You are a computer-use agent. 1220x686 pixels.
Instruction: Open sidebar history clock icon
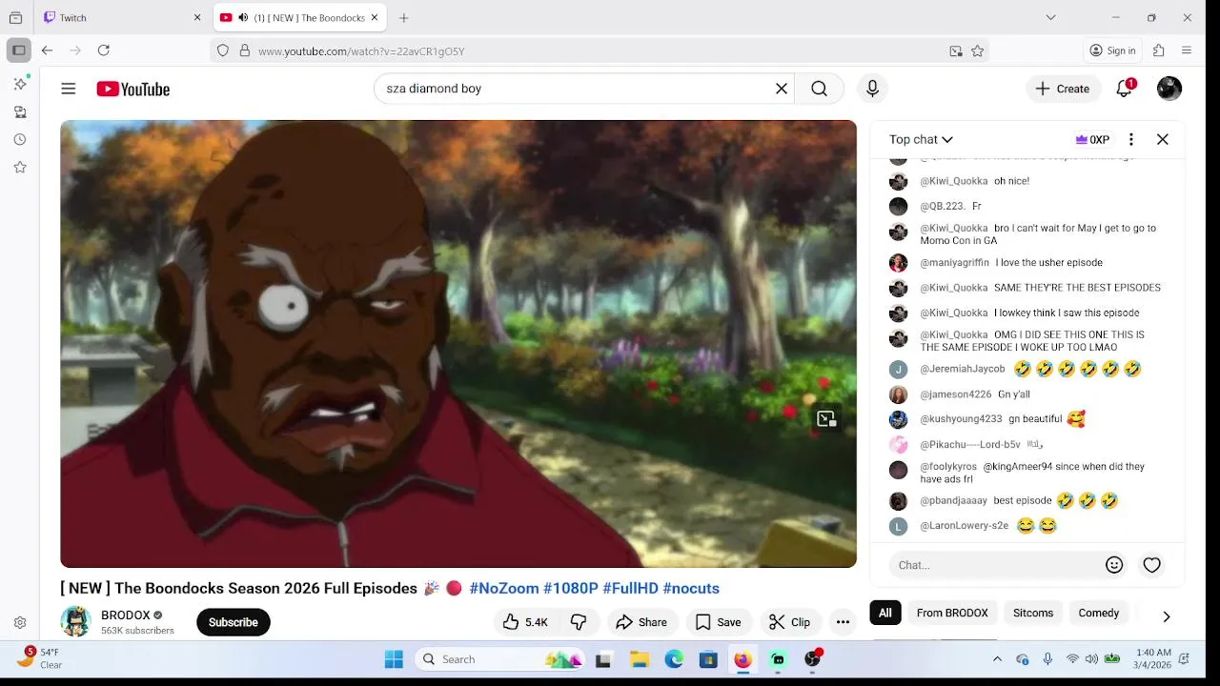coord(20,139)
